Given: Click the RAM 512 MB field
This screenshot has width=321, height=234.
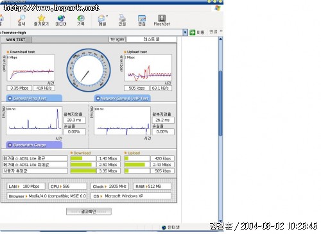Looking at the screenshot, I should click(152, 187).
